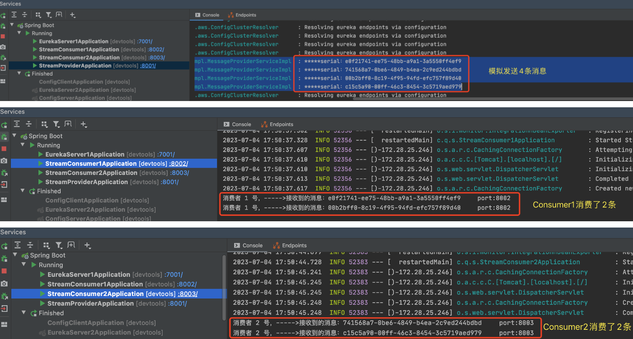
Task: Click layout icon at bottom of middle sidebar
Action: [4, 200]
